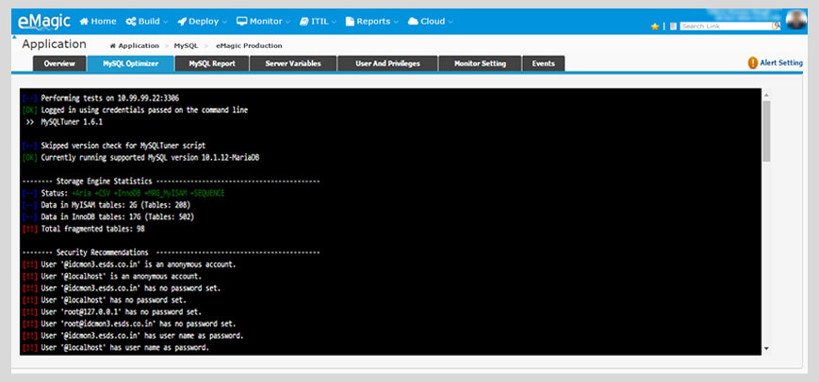The image size is (819, 382).
Task: Click the ITIL book icon
Action: [304, 22]
